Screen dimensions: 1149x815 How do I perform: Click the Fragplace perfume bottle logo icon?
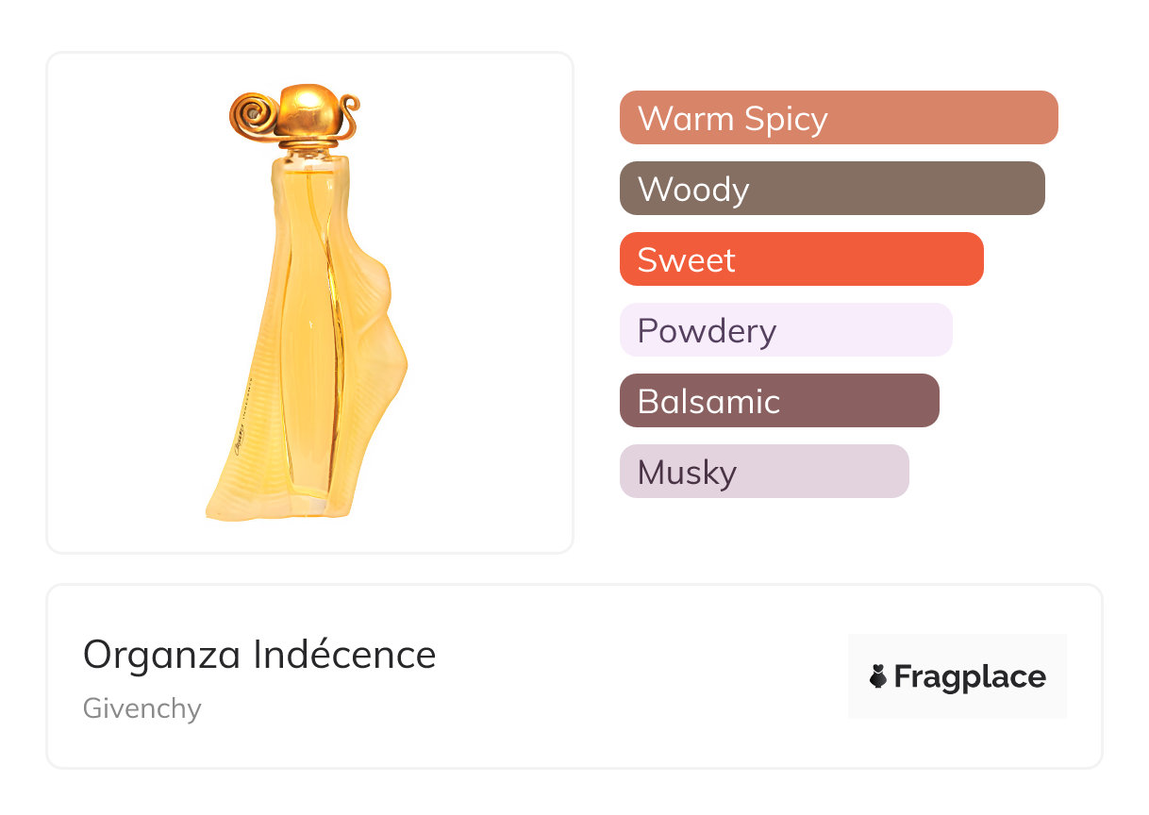[x=878, y=676]
